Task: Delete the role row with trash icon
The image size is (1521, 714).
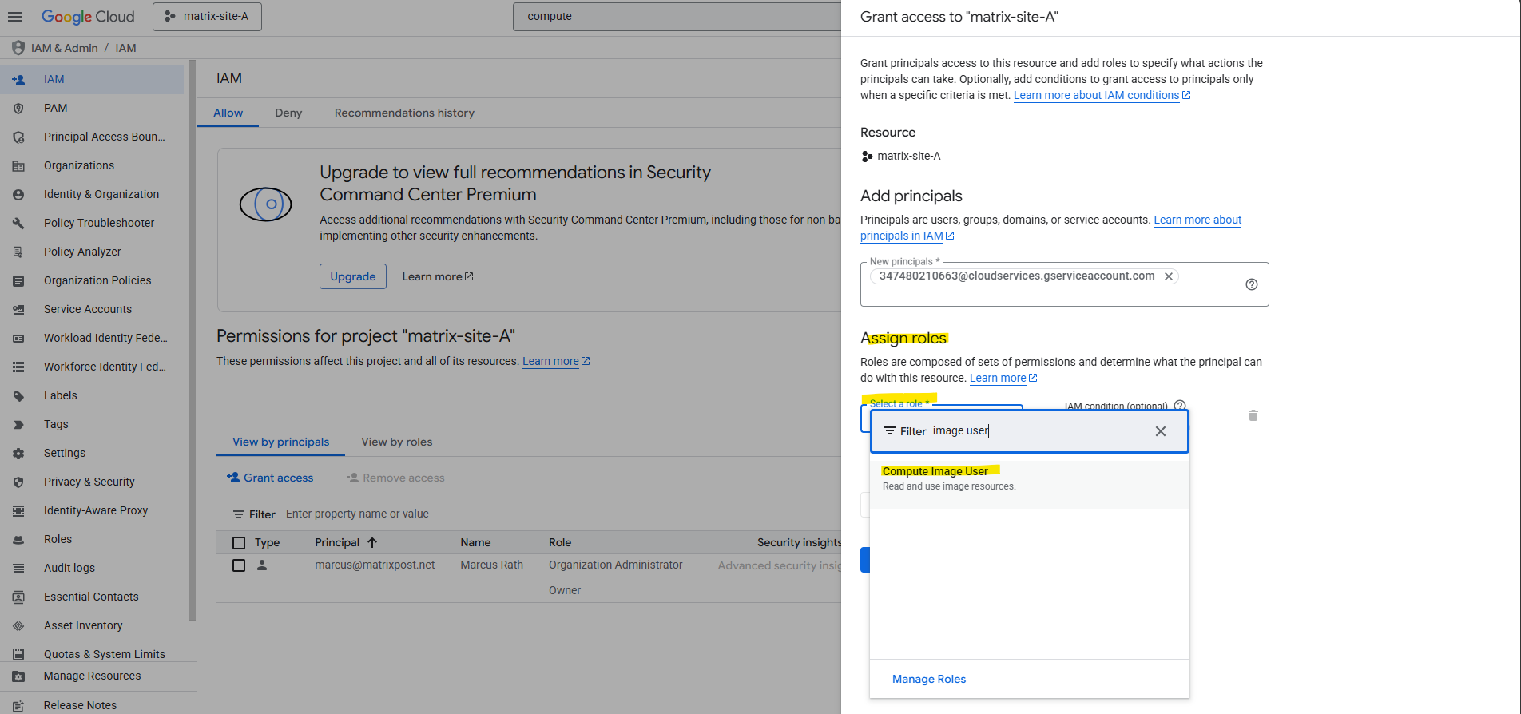Action: pos(1253,415)
